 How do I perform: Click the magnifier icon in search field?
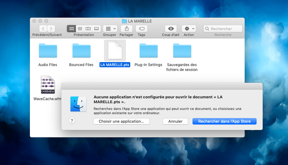tap(207, 29)
